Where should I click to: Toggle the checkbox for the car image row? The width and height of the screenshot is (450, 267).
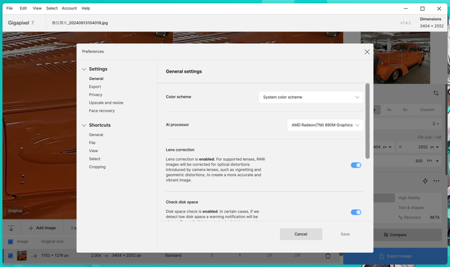[x=11, y=256]
